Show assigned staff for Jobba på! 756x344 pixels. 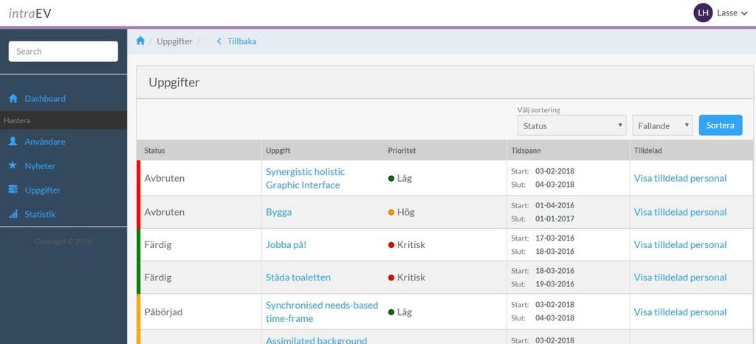pos(680,245)
